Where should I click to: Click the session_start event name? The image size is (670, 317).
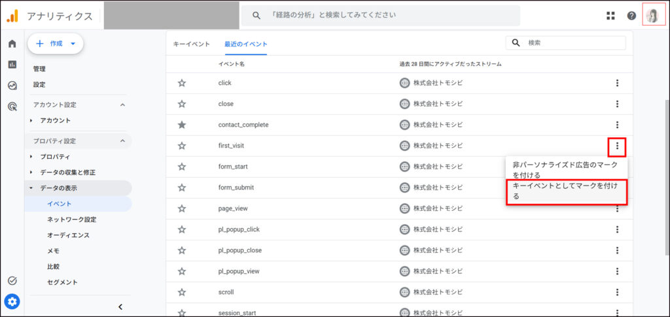point(237,312)
